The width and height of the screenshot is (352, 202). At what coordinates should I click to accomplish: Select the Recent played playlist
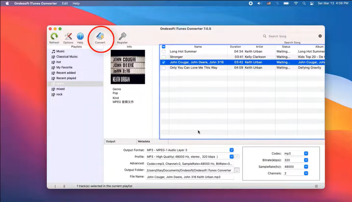pos(66,78)
